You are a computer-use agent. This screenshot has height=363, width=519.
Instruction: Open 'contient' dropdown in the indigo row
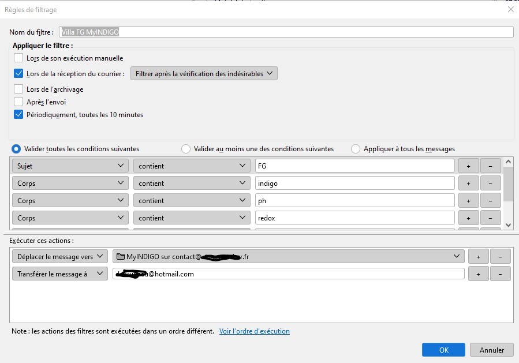192,183
